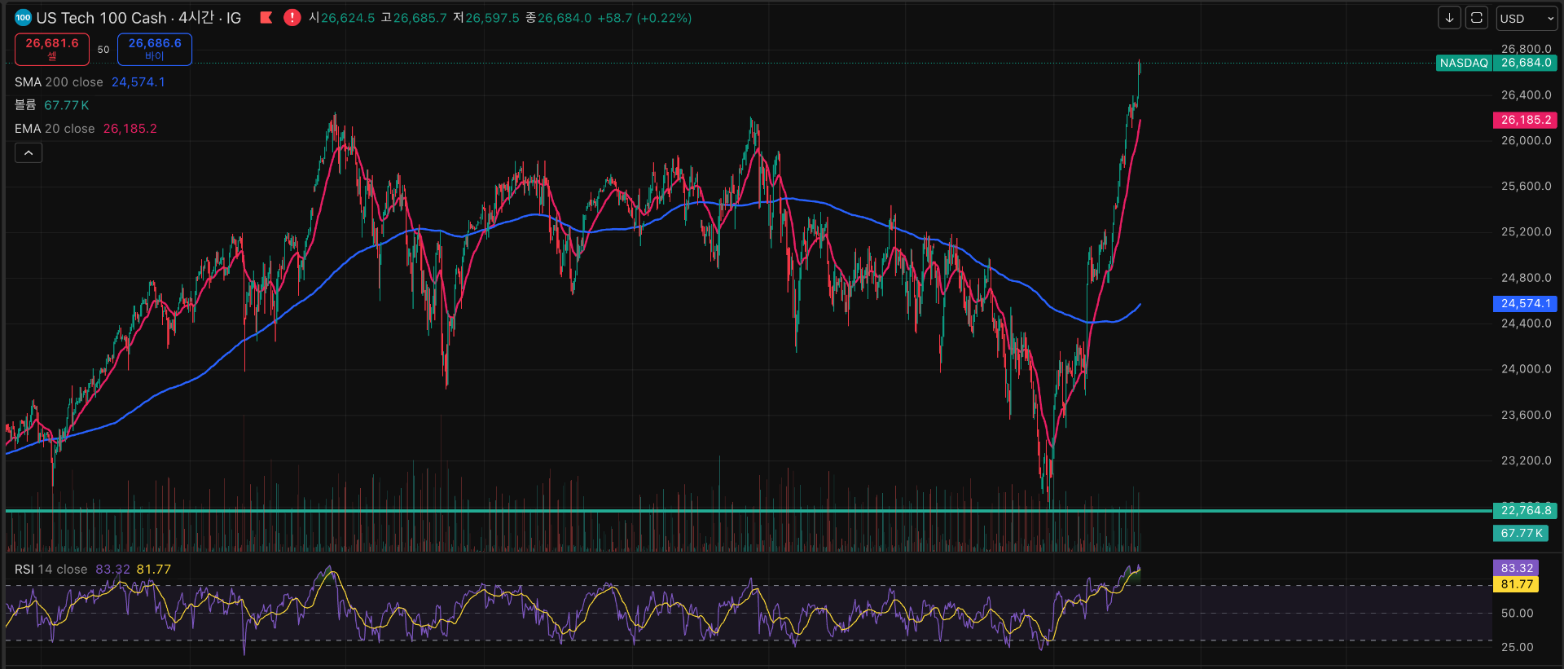This screenshot has width=1564, height=669.
Task: Click the square-bracket icon left of the USD dropdown
Action: point(1477,18)
